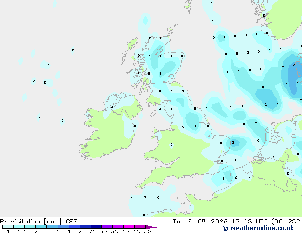
Task: Pick the 20 to 25 mm legend swatch
Action: point(85,227)
